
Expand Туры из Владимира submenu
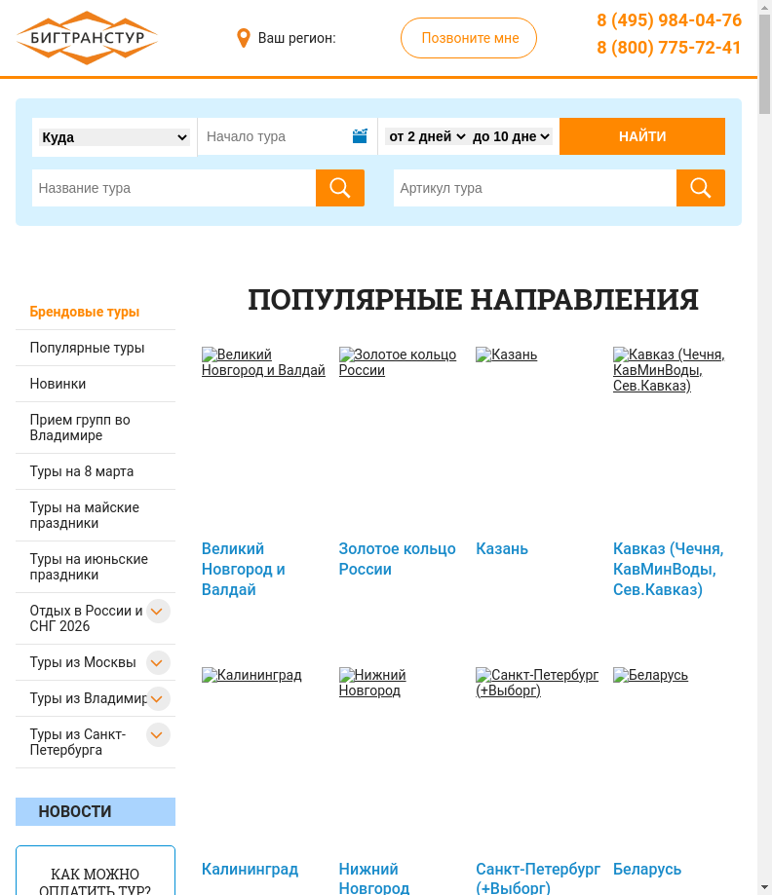158,698
